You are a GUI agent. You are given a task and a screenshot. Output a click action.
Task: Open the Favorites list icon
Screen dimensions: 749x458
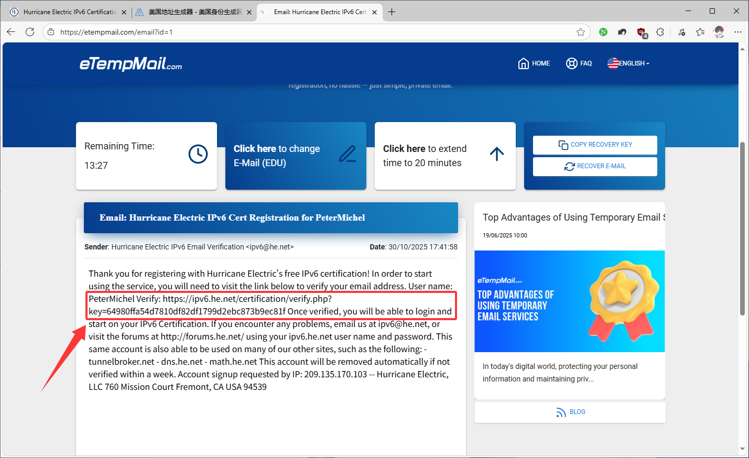click(700, 32)
